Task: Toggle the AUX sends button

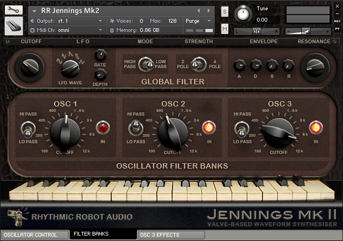Action: tap(337, 21)
